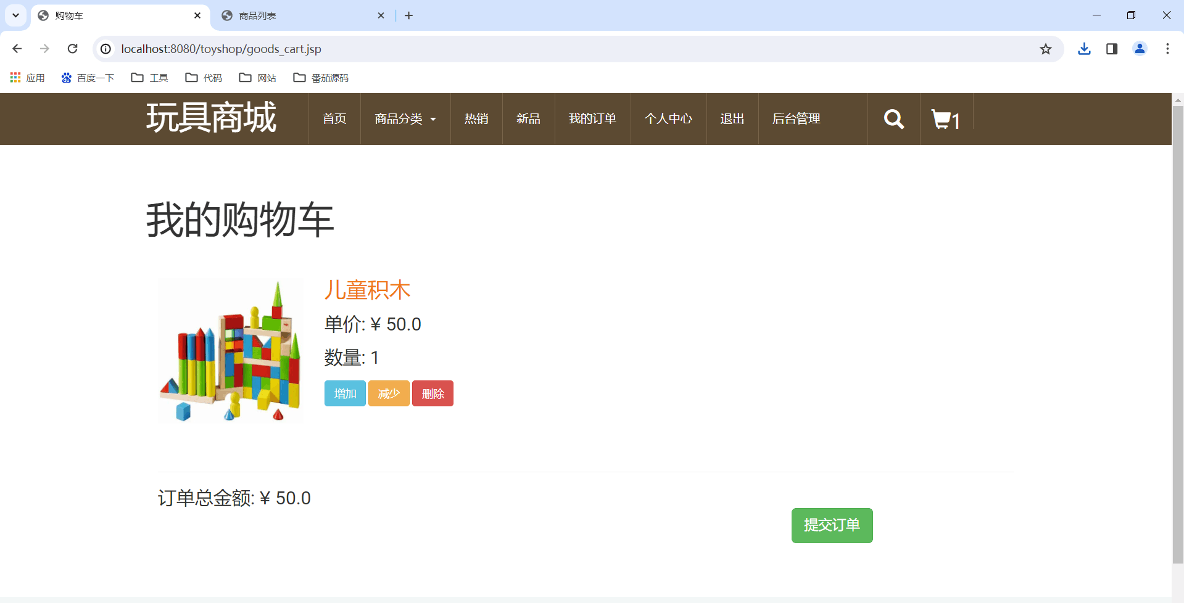Click the green 提交订单 button
Screen dimensions: 1184x603
point(832,525)
